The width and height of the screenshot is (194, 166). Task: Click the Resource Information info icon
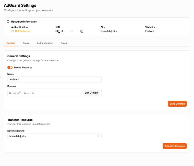click(x=8, y=21)
